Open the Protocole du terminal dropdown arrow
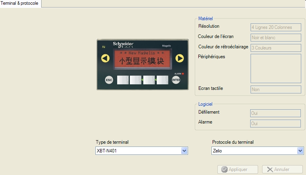Screen dimensions: 306x175 coord(300,150)
